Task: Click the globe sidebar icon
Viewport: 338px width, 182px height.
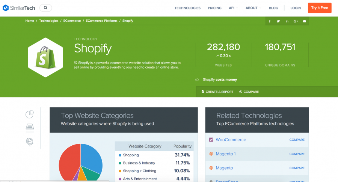Action: click(30, 142)
